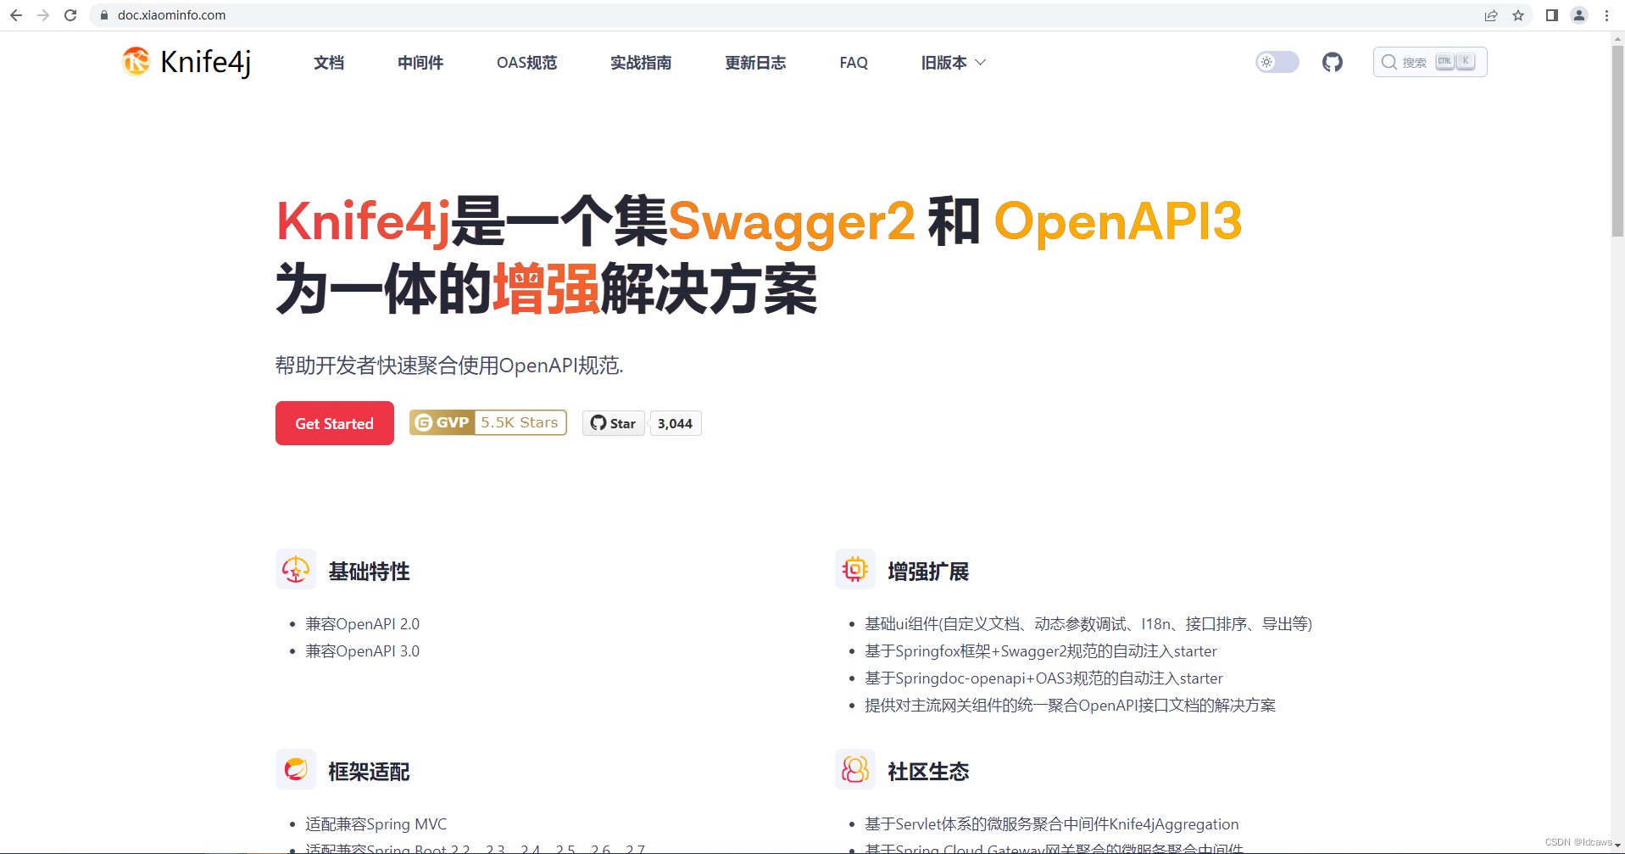Open the browser side panel icon
The width and height of the screenshot is (1625, 854).
pos(1552,15)
